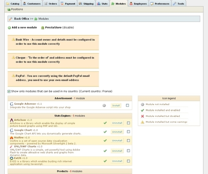
Task: Click the ExtJS module logo
Action: pos(12,158)
